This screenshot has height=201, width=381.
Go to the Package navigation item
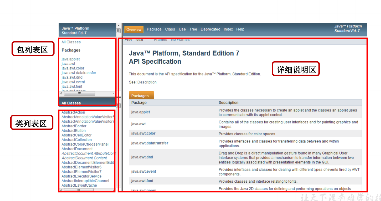tap(154, 29)
